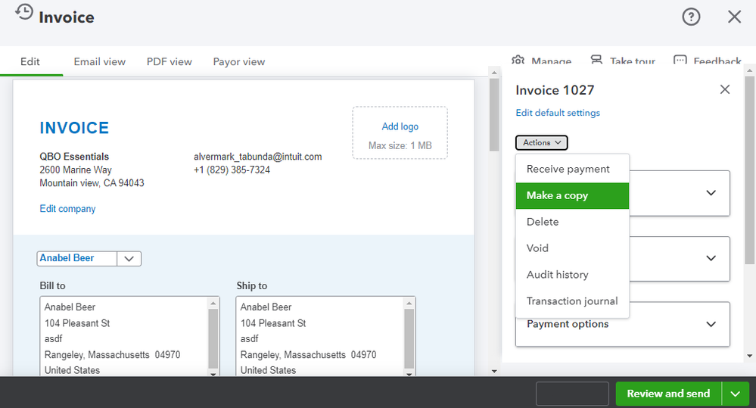Click Review and send button
The width and height of the screenshot is (756, 408).
(668, 394)
